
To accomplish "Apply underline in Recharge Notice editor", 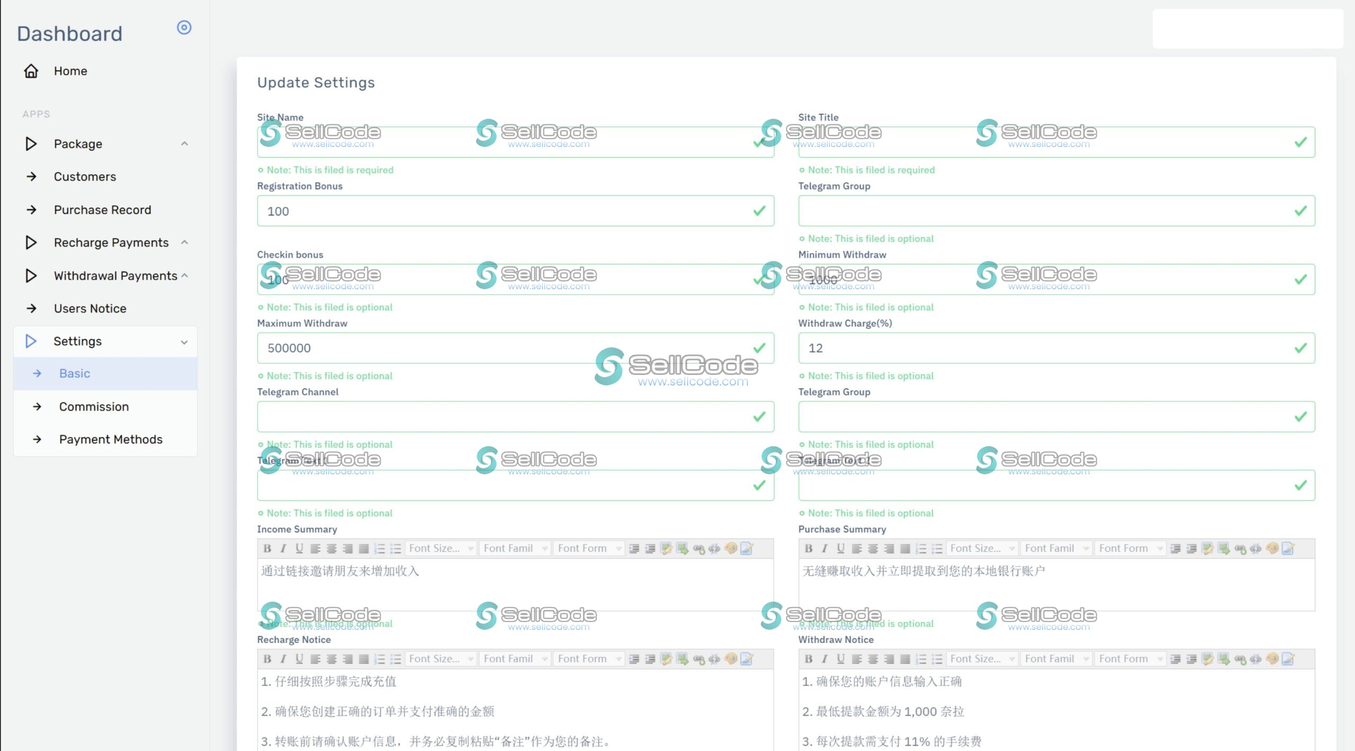I will click(x=299, y=659).
